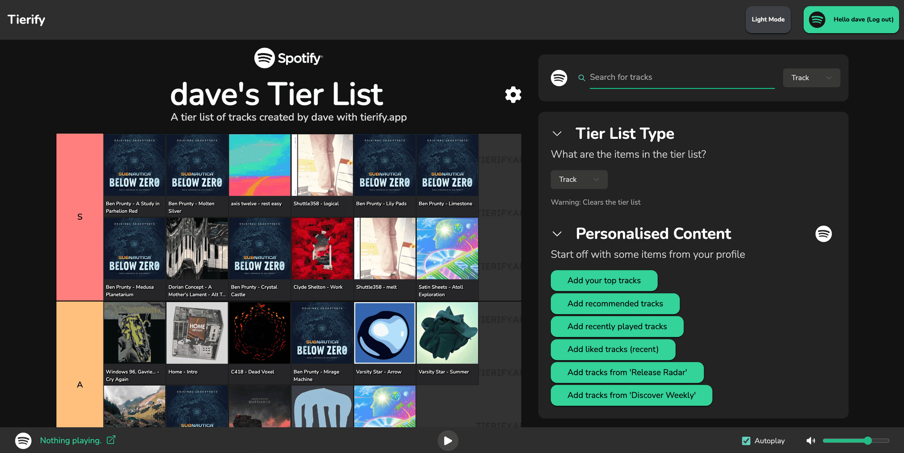
Task: Click Add your top tracks
Action: pyautogui.click(x=604, y=281)
